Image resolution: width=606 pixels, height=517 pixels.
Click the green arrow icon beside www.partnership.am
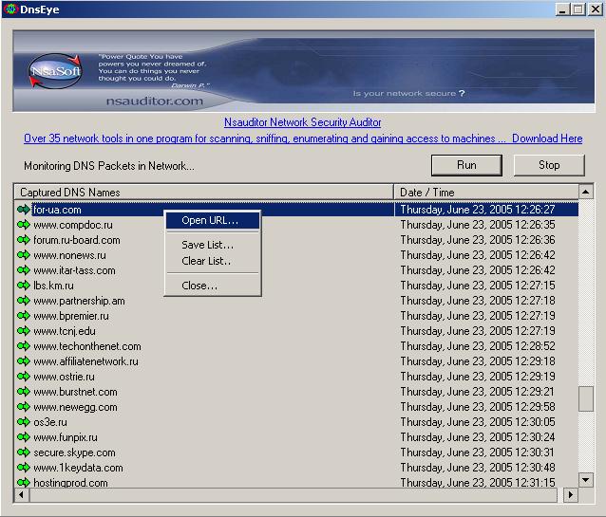24,301
